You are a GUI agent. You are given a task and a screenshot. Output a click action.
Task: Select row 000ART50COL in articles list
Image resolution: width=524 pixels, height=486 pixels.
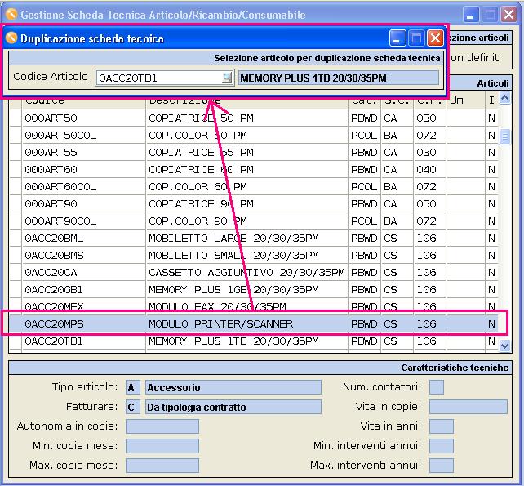(253, 135)
